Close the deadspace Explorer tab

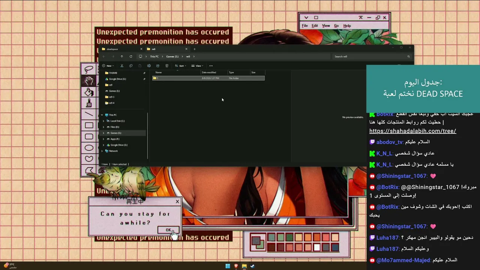(x=141, y=49)
